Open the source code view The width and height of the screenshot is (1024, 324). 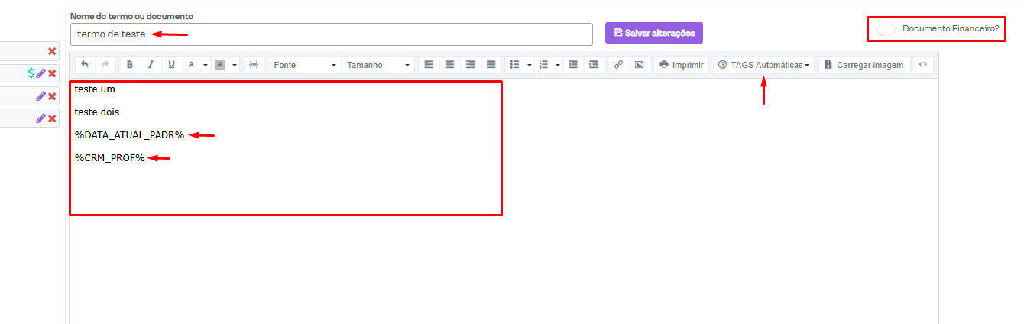coord(922,65)
